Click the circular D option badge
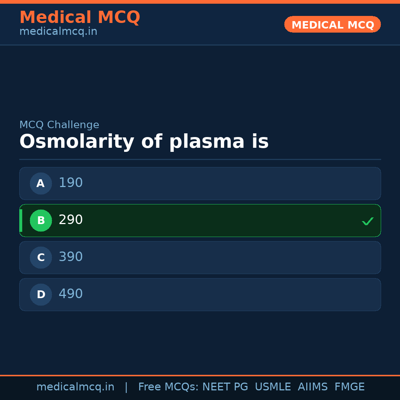Screen dimensions: 400x400 pos(41,294)
